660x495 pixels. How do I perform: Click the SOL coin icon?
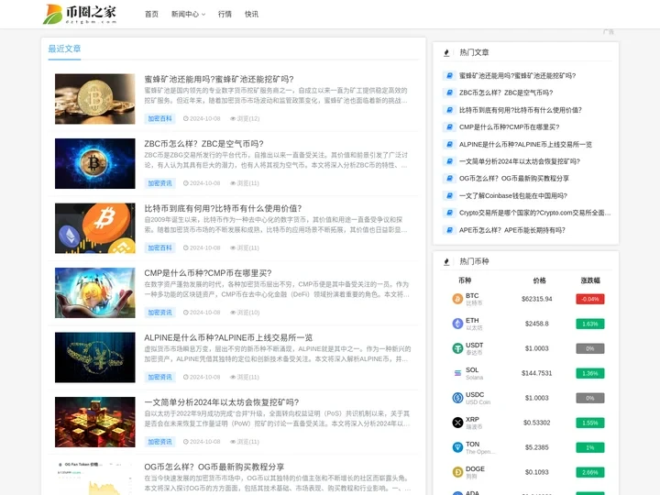click(457, 373)
